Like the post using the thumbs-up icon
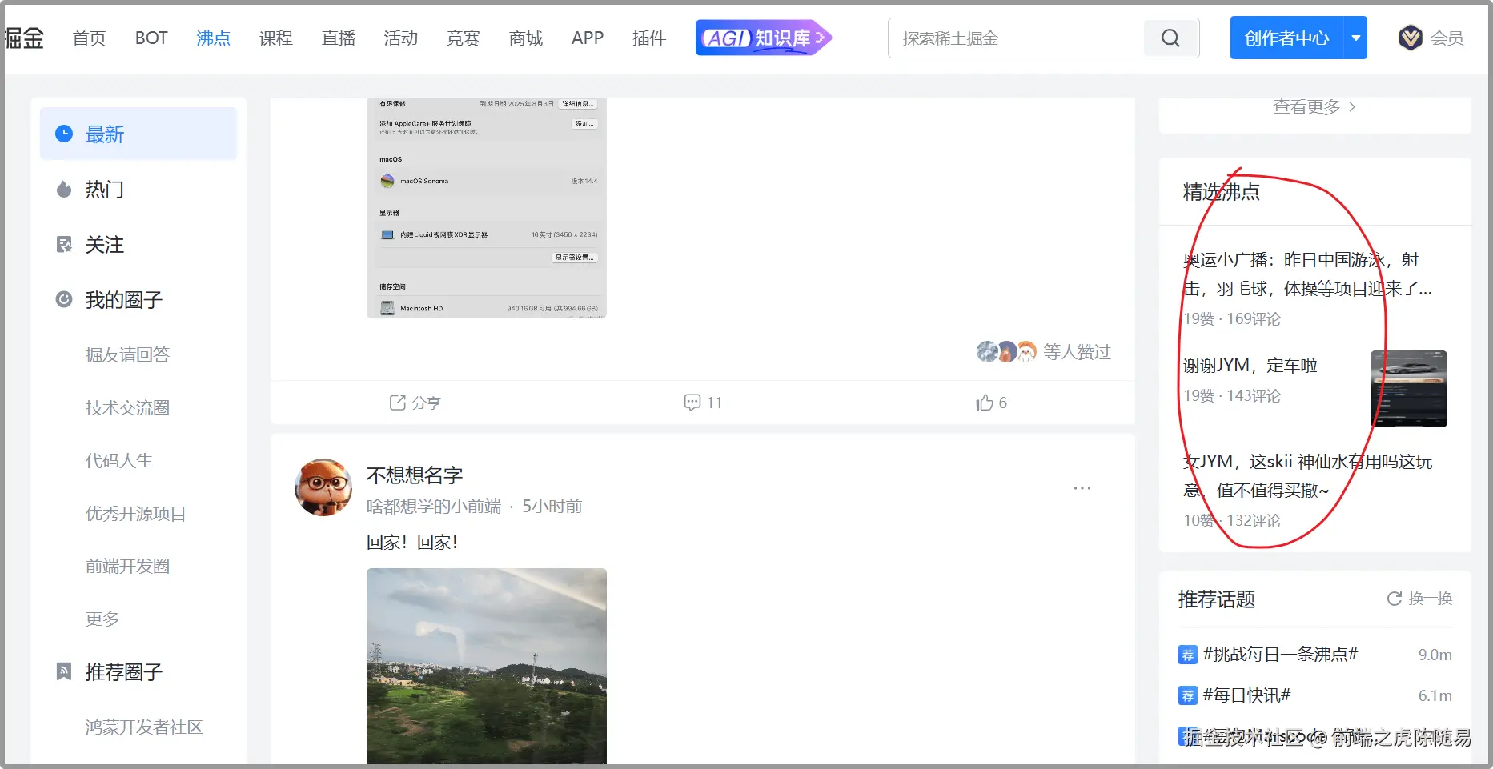This screenshot has height=769, width=1493. click(x=985, y=403)
